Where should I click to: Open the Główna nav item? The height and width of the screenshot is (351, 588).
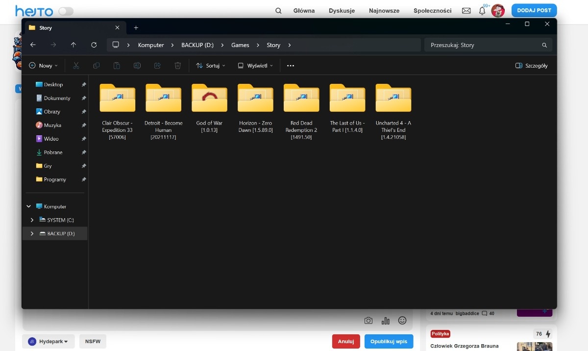coord(304,11)
